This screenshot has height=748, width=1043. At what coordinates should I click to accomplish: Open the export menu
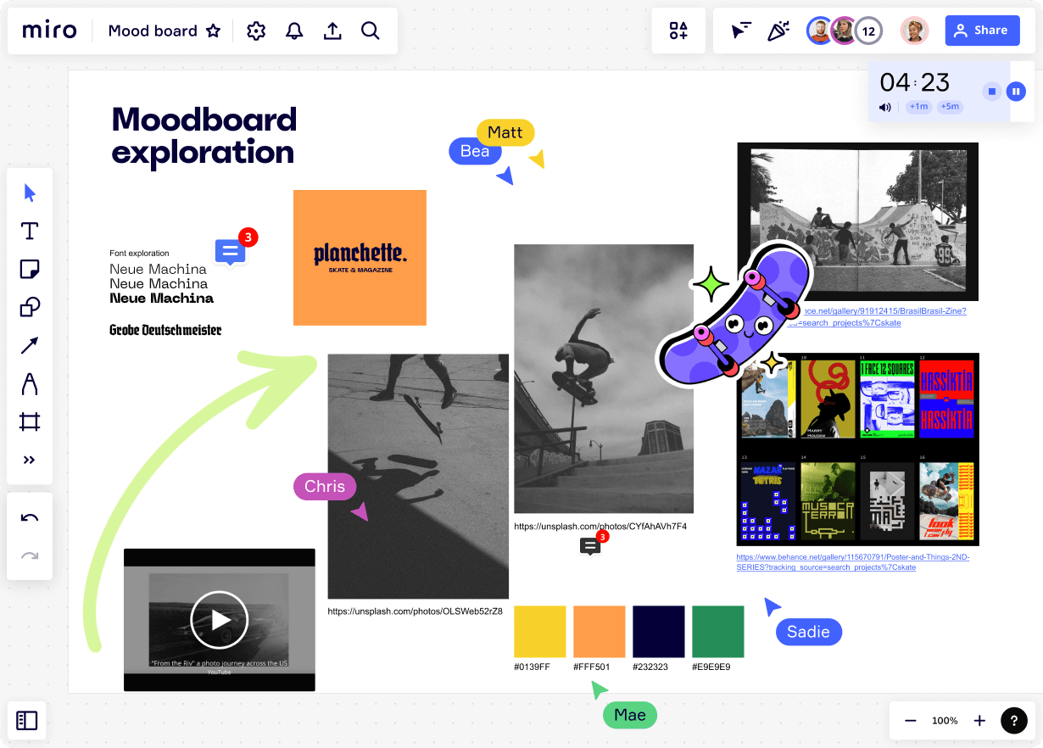(x=332, y=31)
